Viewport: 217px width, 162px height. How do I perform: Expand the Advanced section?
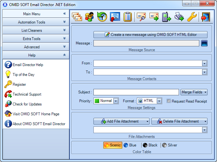tap(36, 47)
